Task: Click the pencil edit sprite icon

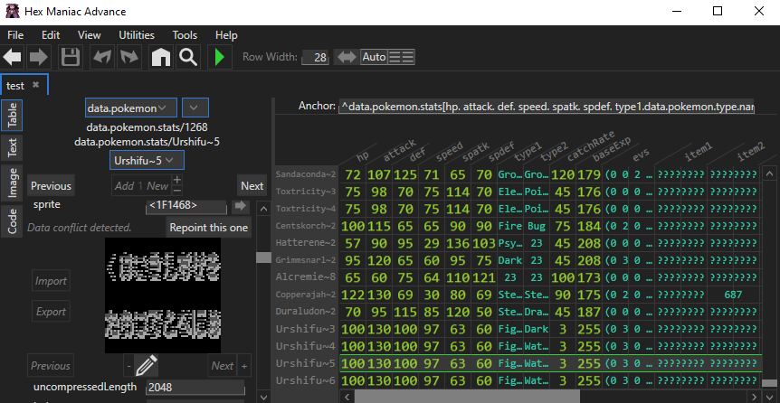Action: click(x=147, y=366)
